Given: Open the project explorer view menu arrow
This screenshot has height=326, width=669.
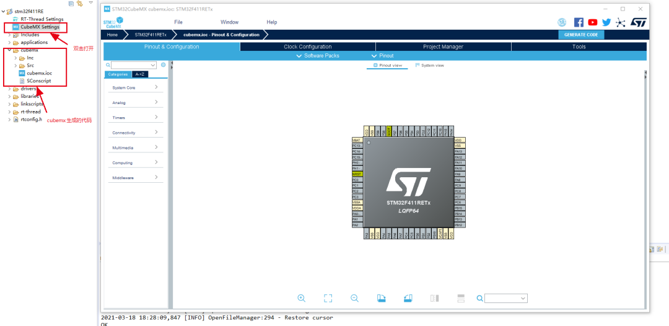Looking at the screenshot, I should point(90,2).
